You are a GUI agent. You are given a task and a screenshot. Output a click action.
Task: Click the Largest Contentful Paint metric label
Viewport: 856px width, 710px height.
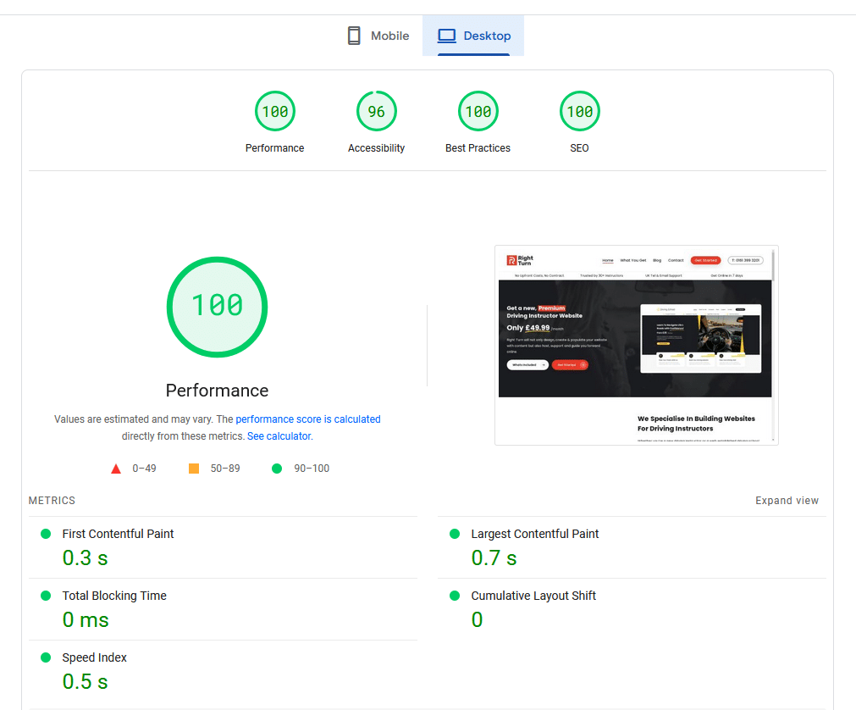point(535,534)
